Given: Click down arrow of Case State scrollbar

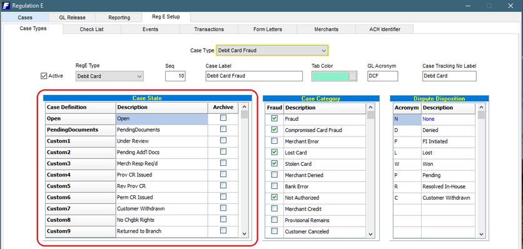Looking at the screenshot, I should pos(244,234).
